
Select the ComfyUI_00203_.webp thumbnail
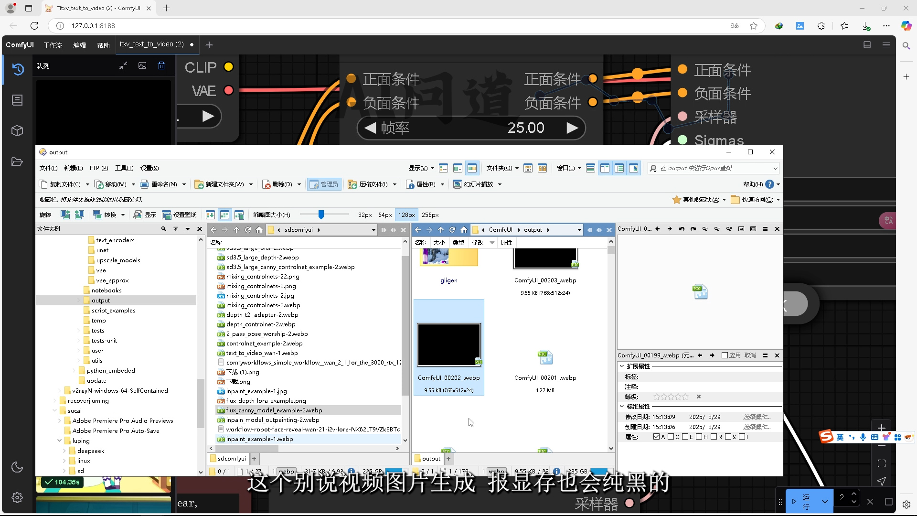(x=545, y=259)
